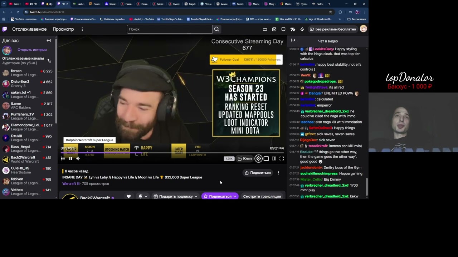
Task: Open the Back2Warcraft channel name link
Action: (x=95, y=198)
